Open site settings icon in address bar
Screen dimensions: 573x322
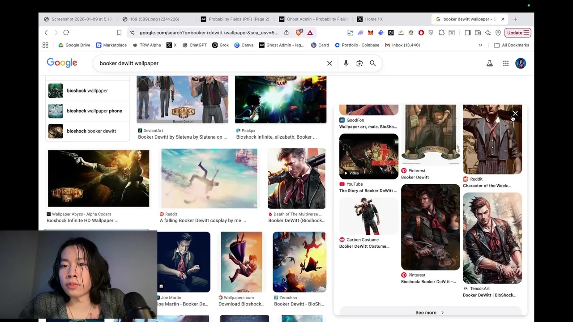click(132, 33)
